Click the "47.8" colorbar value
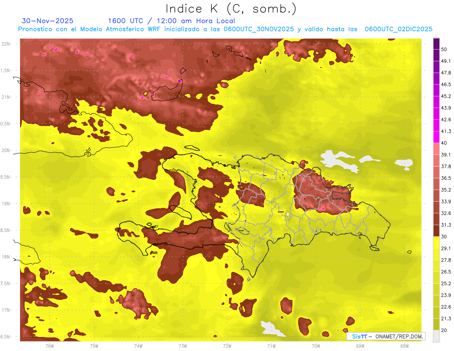454x351 pixels. (446, 73)
